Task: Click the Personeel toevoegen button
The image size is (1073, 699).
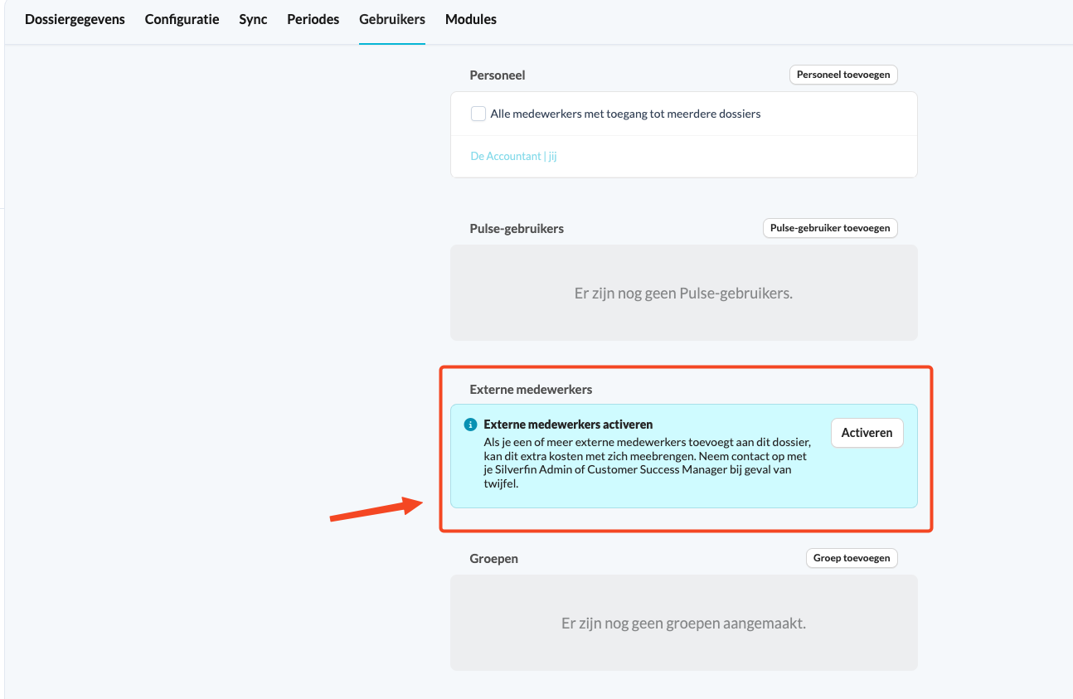Action: coord(843,75)
